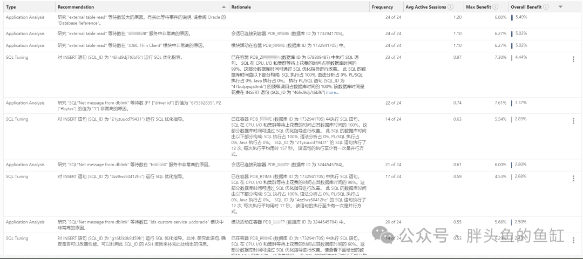The height and width of the screenshot is (259, 583).
Task: Click INSERT recommendation for SQL_ID 4zz9ws50412hc
Action: [121, 176]
